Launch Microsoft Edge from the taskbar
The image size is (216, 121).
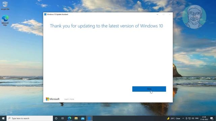coord(70,118)
